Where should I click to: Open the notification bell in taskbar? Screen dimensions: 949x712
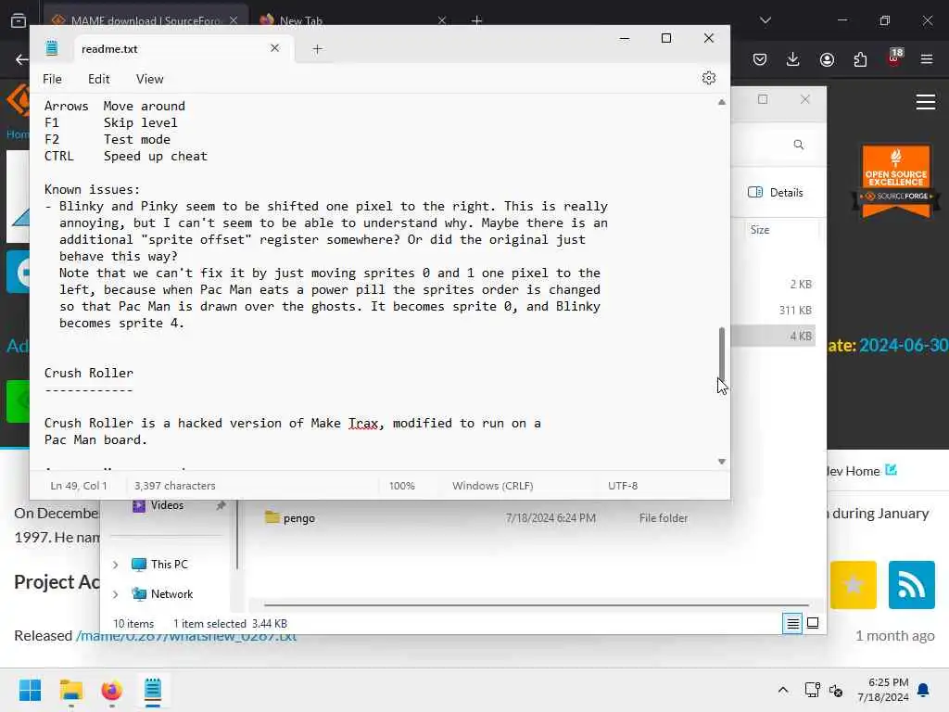[924, 690]
